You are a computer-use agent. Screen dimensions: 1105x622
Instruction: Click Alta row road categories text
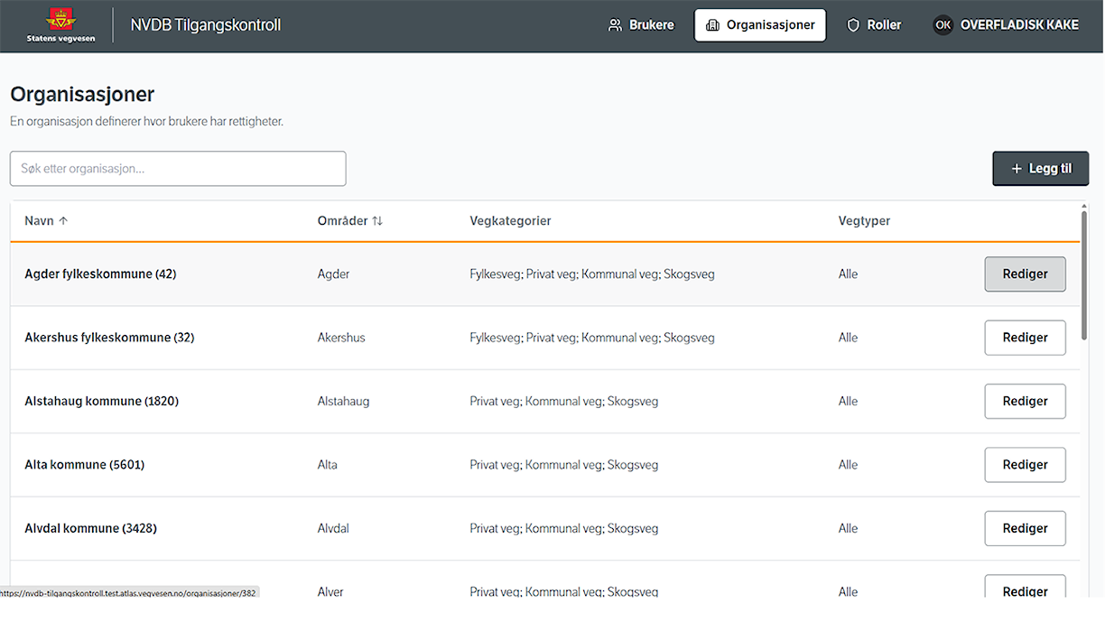(564, 465)
